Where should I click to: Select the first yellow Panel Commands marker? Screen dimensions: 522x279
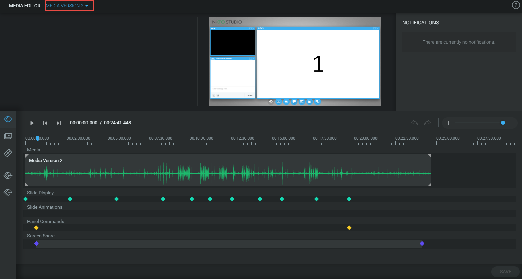point(36,228)
